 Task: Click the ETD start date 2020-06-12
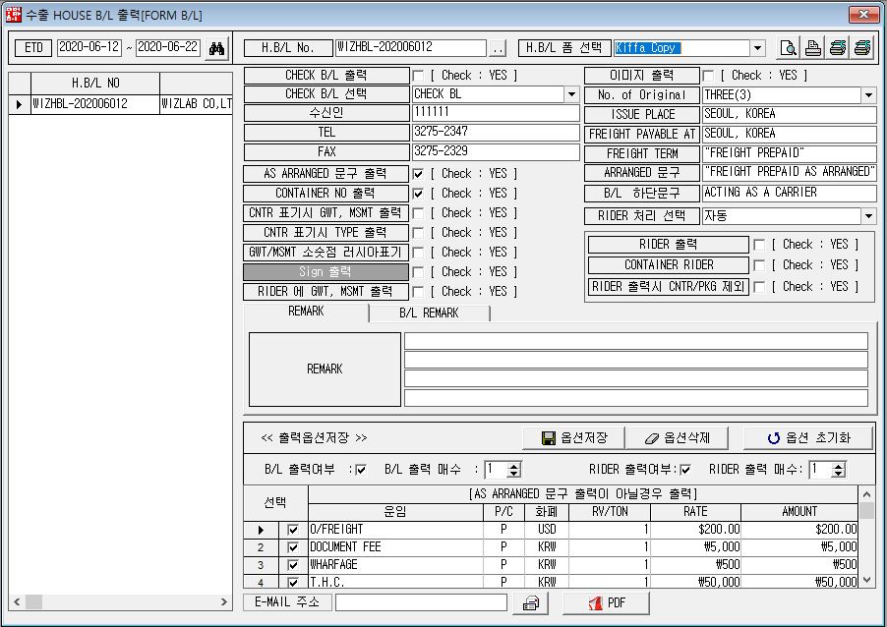(89, 47)
